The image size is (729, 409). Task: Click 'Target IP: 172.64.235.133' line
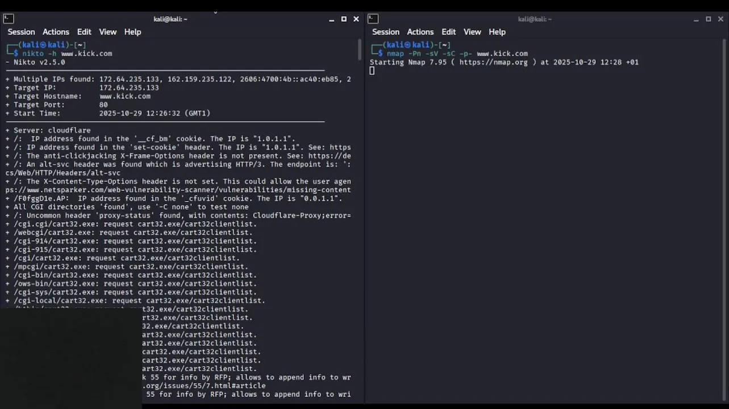pyautogui.click(x=82, y=87)
